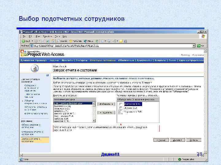Go to Документы tab
This screenshot has height=165, width=221.
(144, 60)
